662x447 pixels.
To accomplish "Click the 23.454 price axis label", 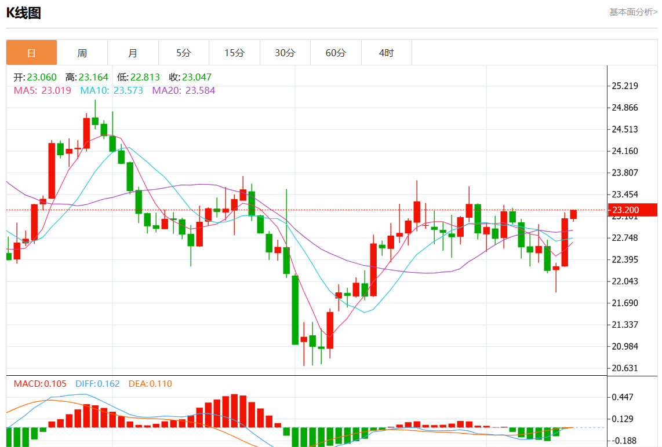I will pos(625,195).
